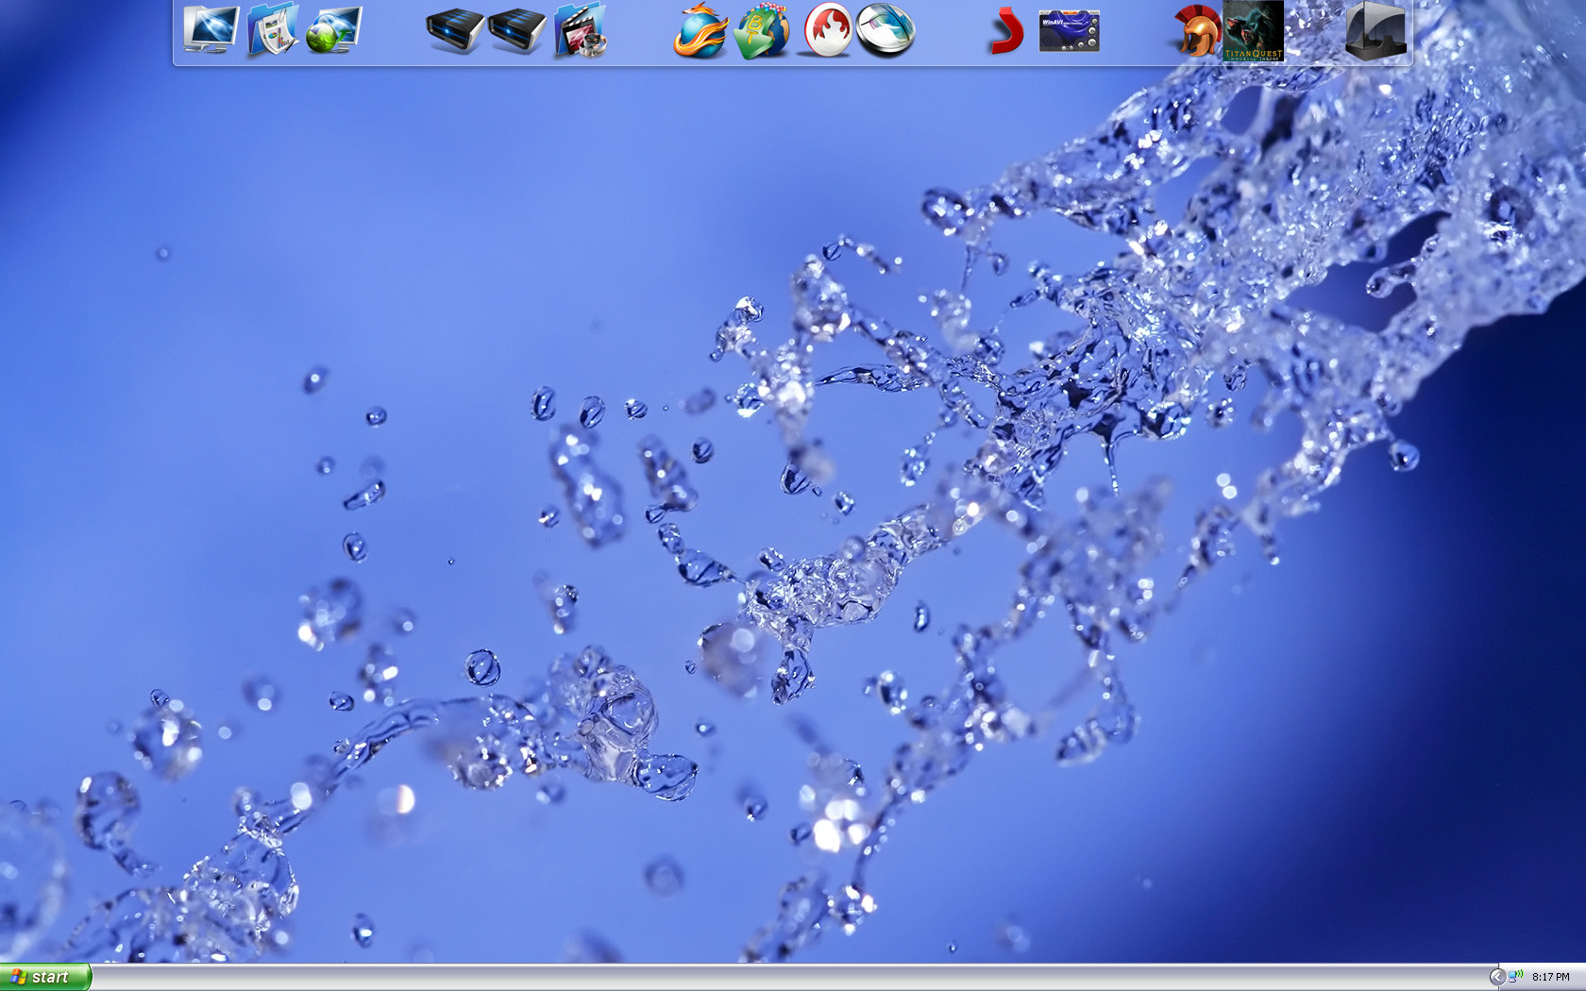Open the My Computer monitor icon in dock
Viewport: 1586px width, 991px height.
(211, 30)
